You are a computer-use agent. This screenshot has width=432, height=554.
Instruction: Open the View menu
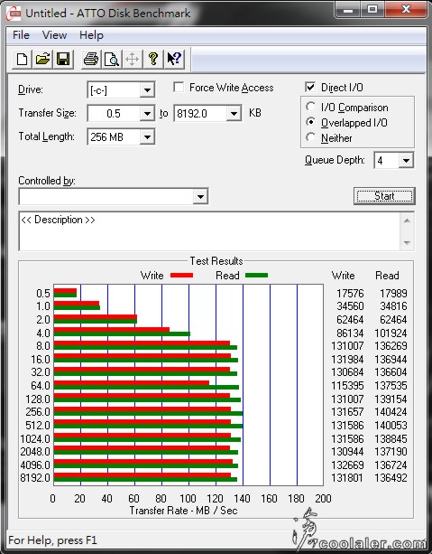[54, 35]
